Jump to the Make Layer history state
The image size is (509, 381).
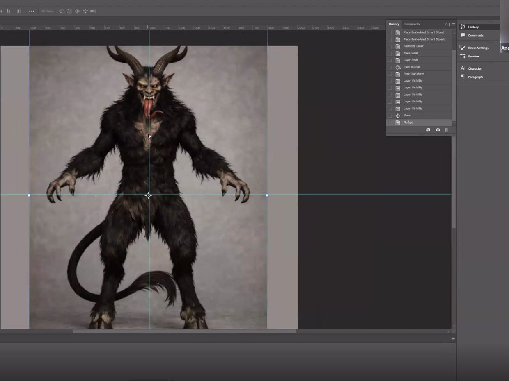[x=411, y=53]
